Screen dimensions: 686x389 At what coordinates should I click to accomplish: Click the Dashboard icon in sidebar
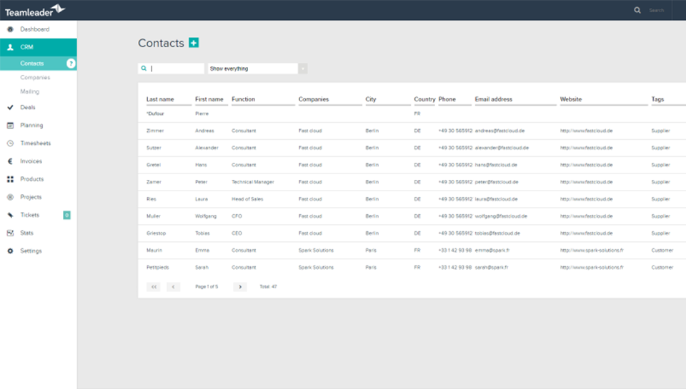pyautogui.click(x=10, y=29)
